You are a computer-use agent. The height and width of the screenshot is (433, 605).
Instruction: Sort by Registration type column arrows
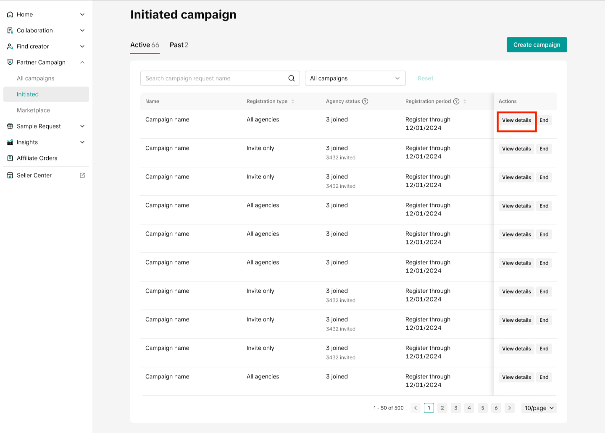pos(293,101)
